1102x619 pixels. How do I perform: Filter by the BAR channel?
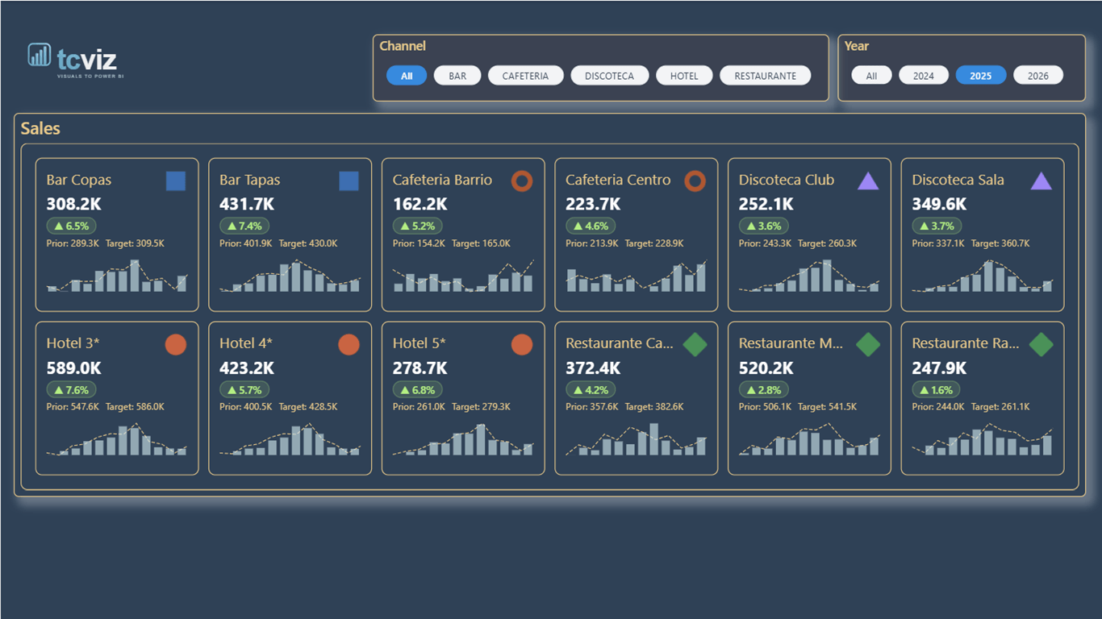coord(457,76)
